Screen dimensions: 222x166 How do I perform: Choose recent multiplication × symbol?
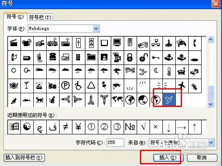click(x=156, y=127)
